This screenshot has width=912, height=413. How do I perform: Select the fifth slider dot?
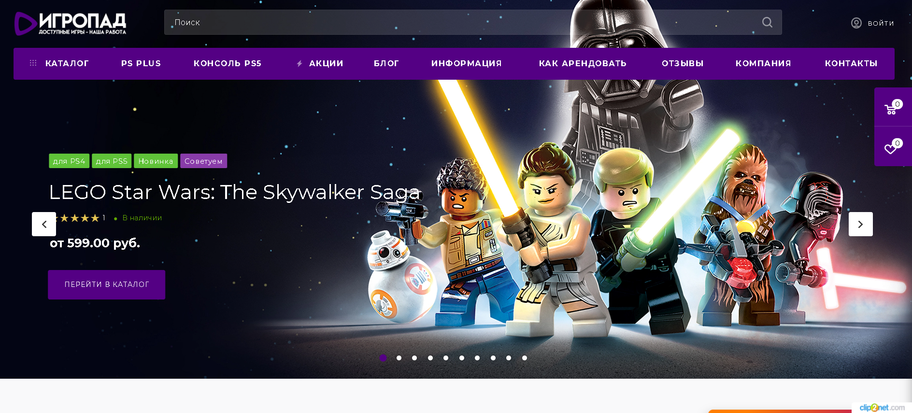pos(446,358)
